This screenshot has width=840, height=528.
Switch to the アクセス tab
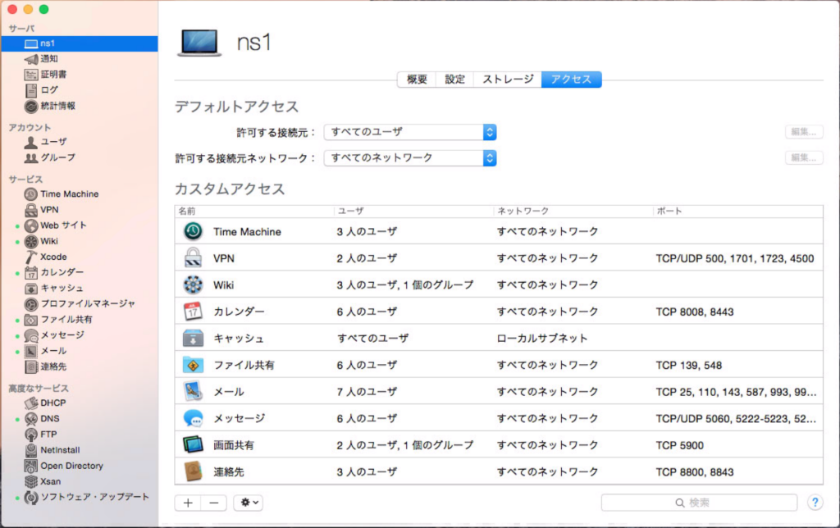pyautogui.click(x=571, y=80)
